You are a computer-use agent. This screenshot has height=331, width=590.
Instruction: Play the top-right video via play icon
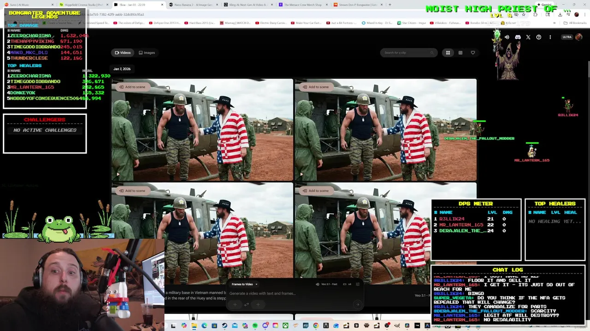click(x=301, y=174)
